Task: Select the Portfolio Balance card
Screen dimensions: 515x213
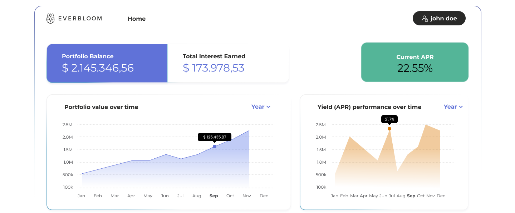Action: [107, 63]
